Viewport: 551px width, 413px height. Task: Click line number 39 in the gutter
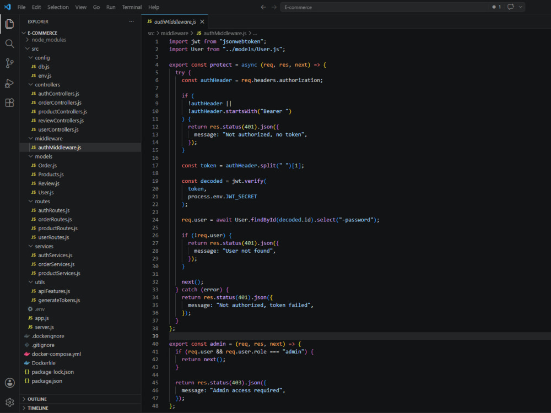pyautogui.click(x=155, y=336)
